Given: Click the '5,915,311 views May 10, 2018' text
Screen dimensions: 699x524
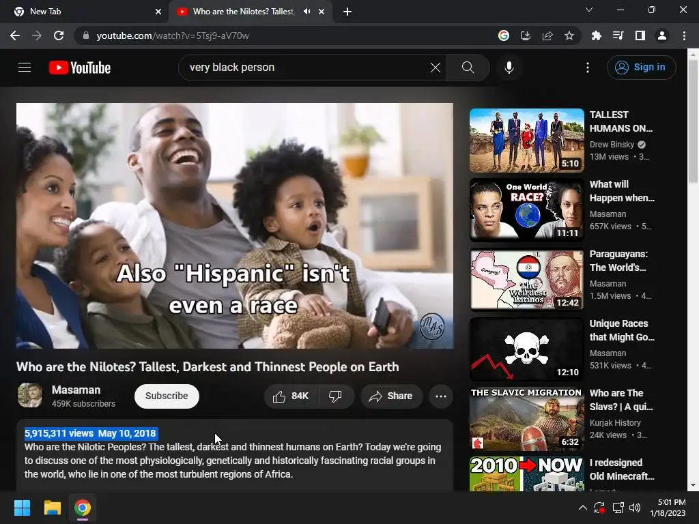Looking at the screenshot, I should coord(91,433).
